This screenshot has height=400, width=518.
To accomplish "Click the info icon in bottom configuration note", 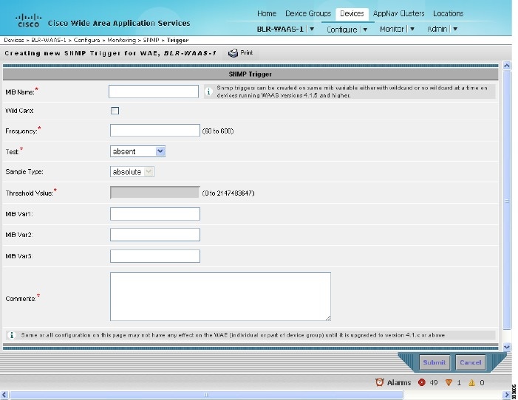I will click(x=12, y=335).
